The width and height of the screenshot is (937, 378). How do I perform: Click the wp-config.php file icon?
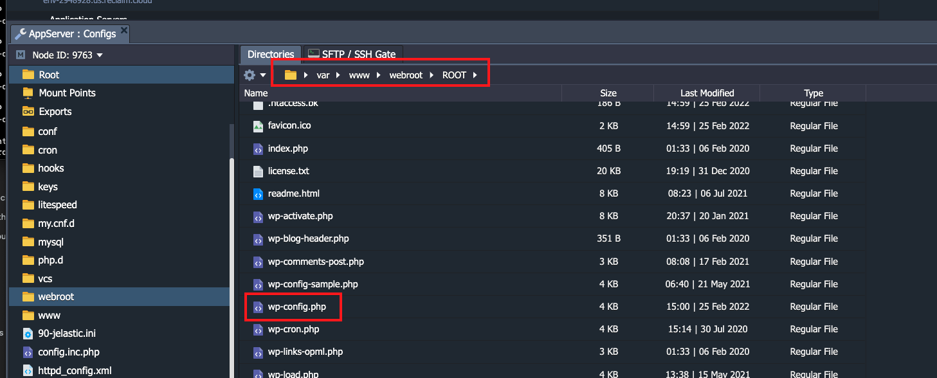click(258, 307)
